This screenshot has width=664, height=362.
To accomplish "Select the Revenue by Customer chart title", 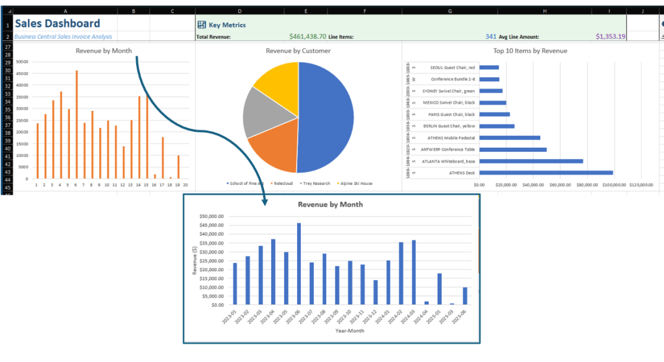I will click(298, 51).
